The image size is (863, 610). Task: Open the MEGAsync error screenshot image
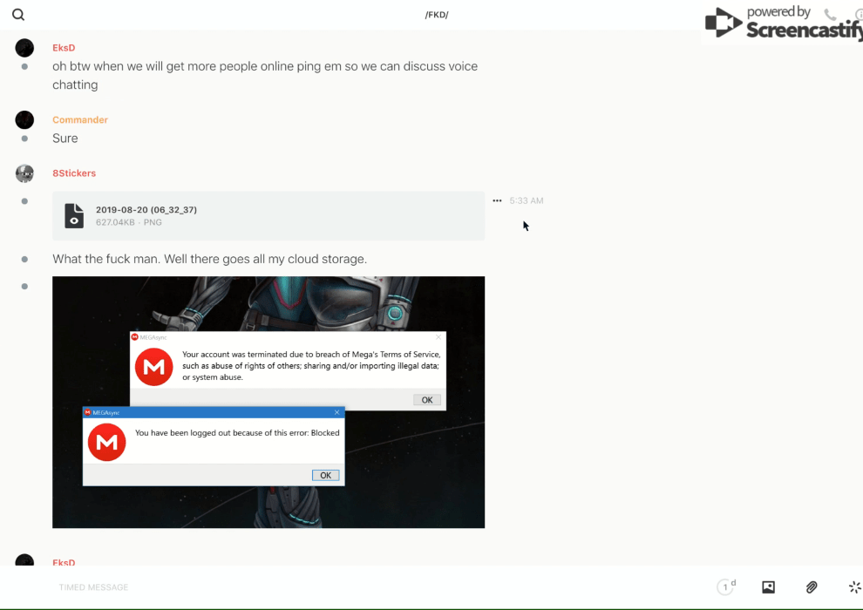pos(268,402)
